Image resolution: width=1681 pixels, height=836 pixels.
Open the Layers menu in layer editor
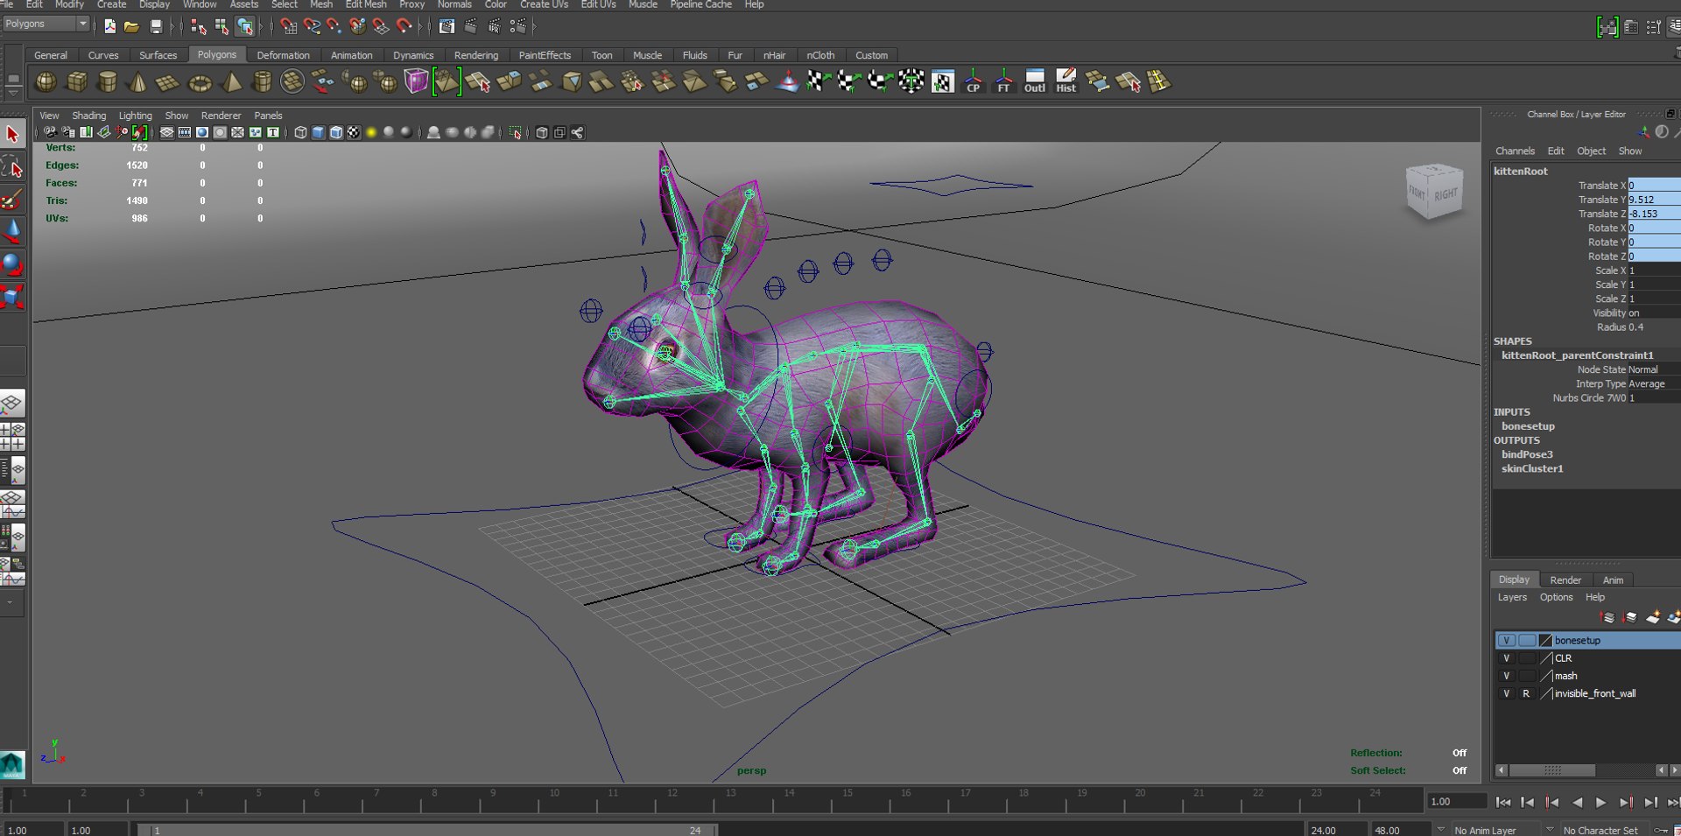1511,598
